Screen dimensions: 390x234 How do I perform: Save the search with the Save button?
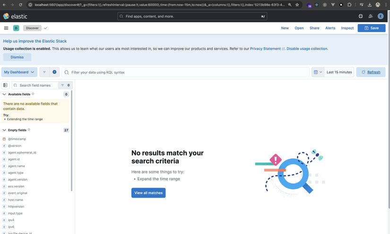tap(372, 28)
